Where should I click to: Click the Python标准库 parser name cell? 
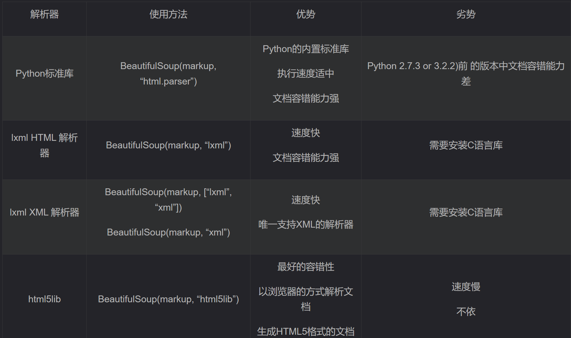coord(44,74)
